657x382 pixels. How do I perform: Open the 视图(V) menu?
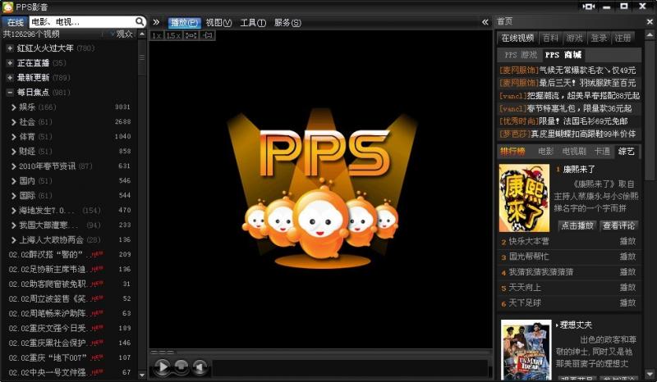click(218, 23)
